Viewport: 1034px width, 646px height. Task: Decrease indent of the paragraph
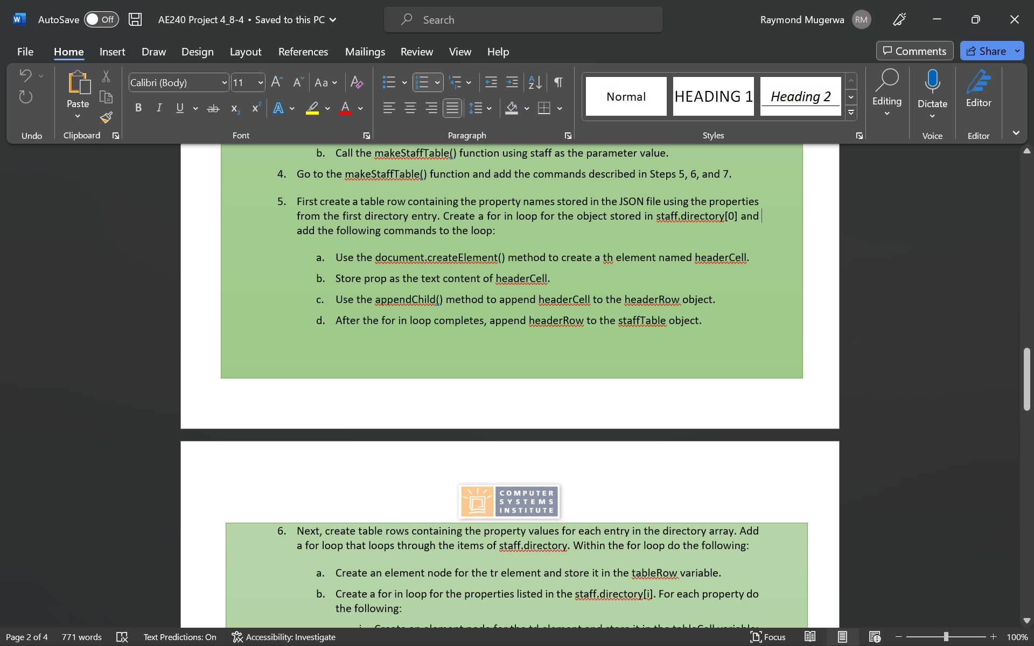point(491,82)
